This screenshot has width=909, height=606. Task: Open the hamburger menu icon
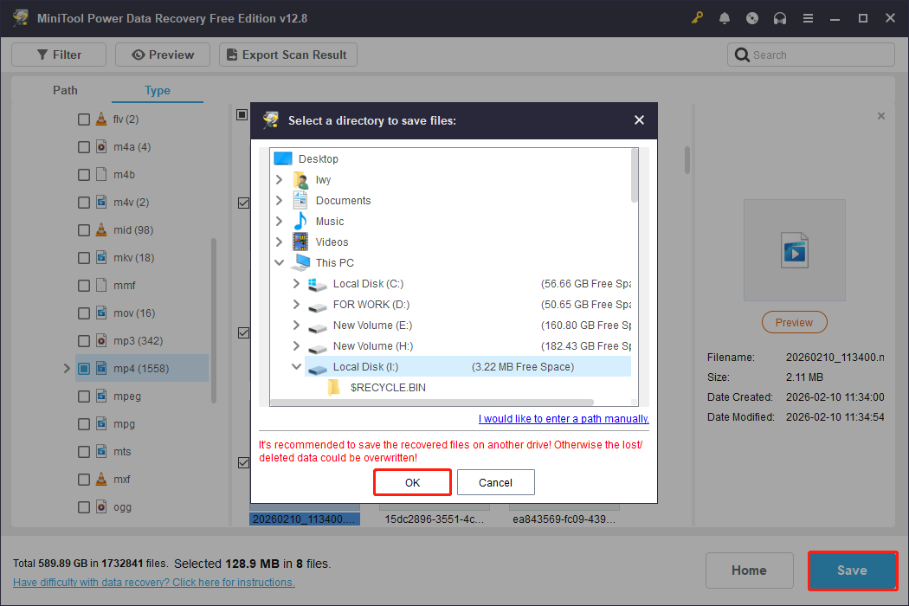point(808,17)
